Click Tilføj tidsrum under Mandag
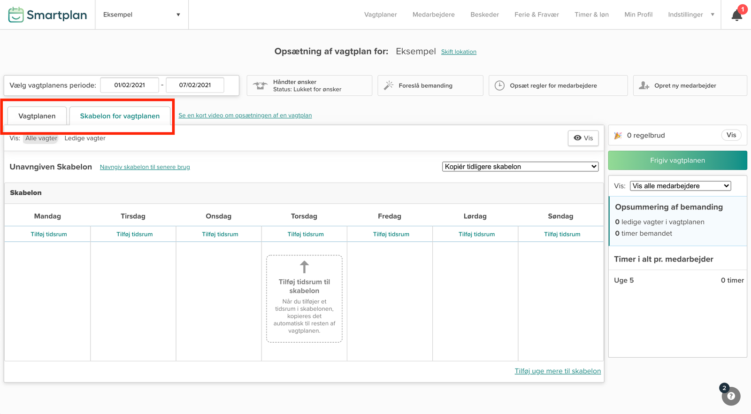This screenshot has width=751, height=414. (x=49, y=234)
